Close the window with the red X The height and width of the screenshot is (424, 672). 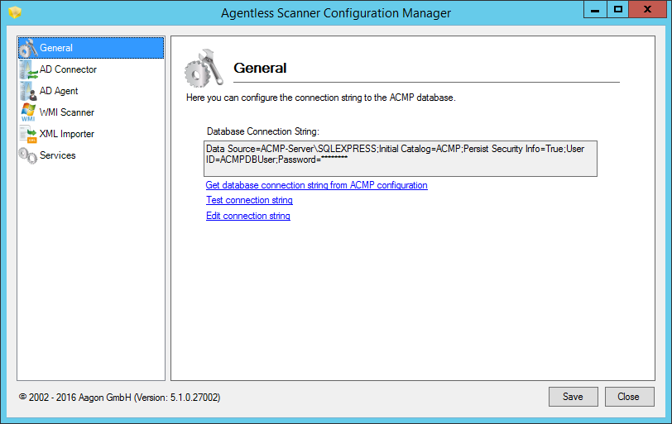tap(647, 9)
